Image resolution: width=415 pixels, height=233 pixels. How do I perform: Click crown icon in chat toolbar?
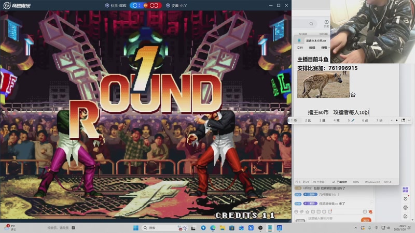(x=307, y=212)
